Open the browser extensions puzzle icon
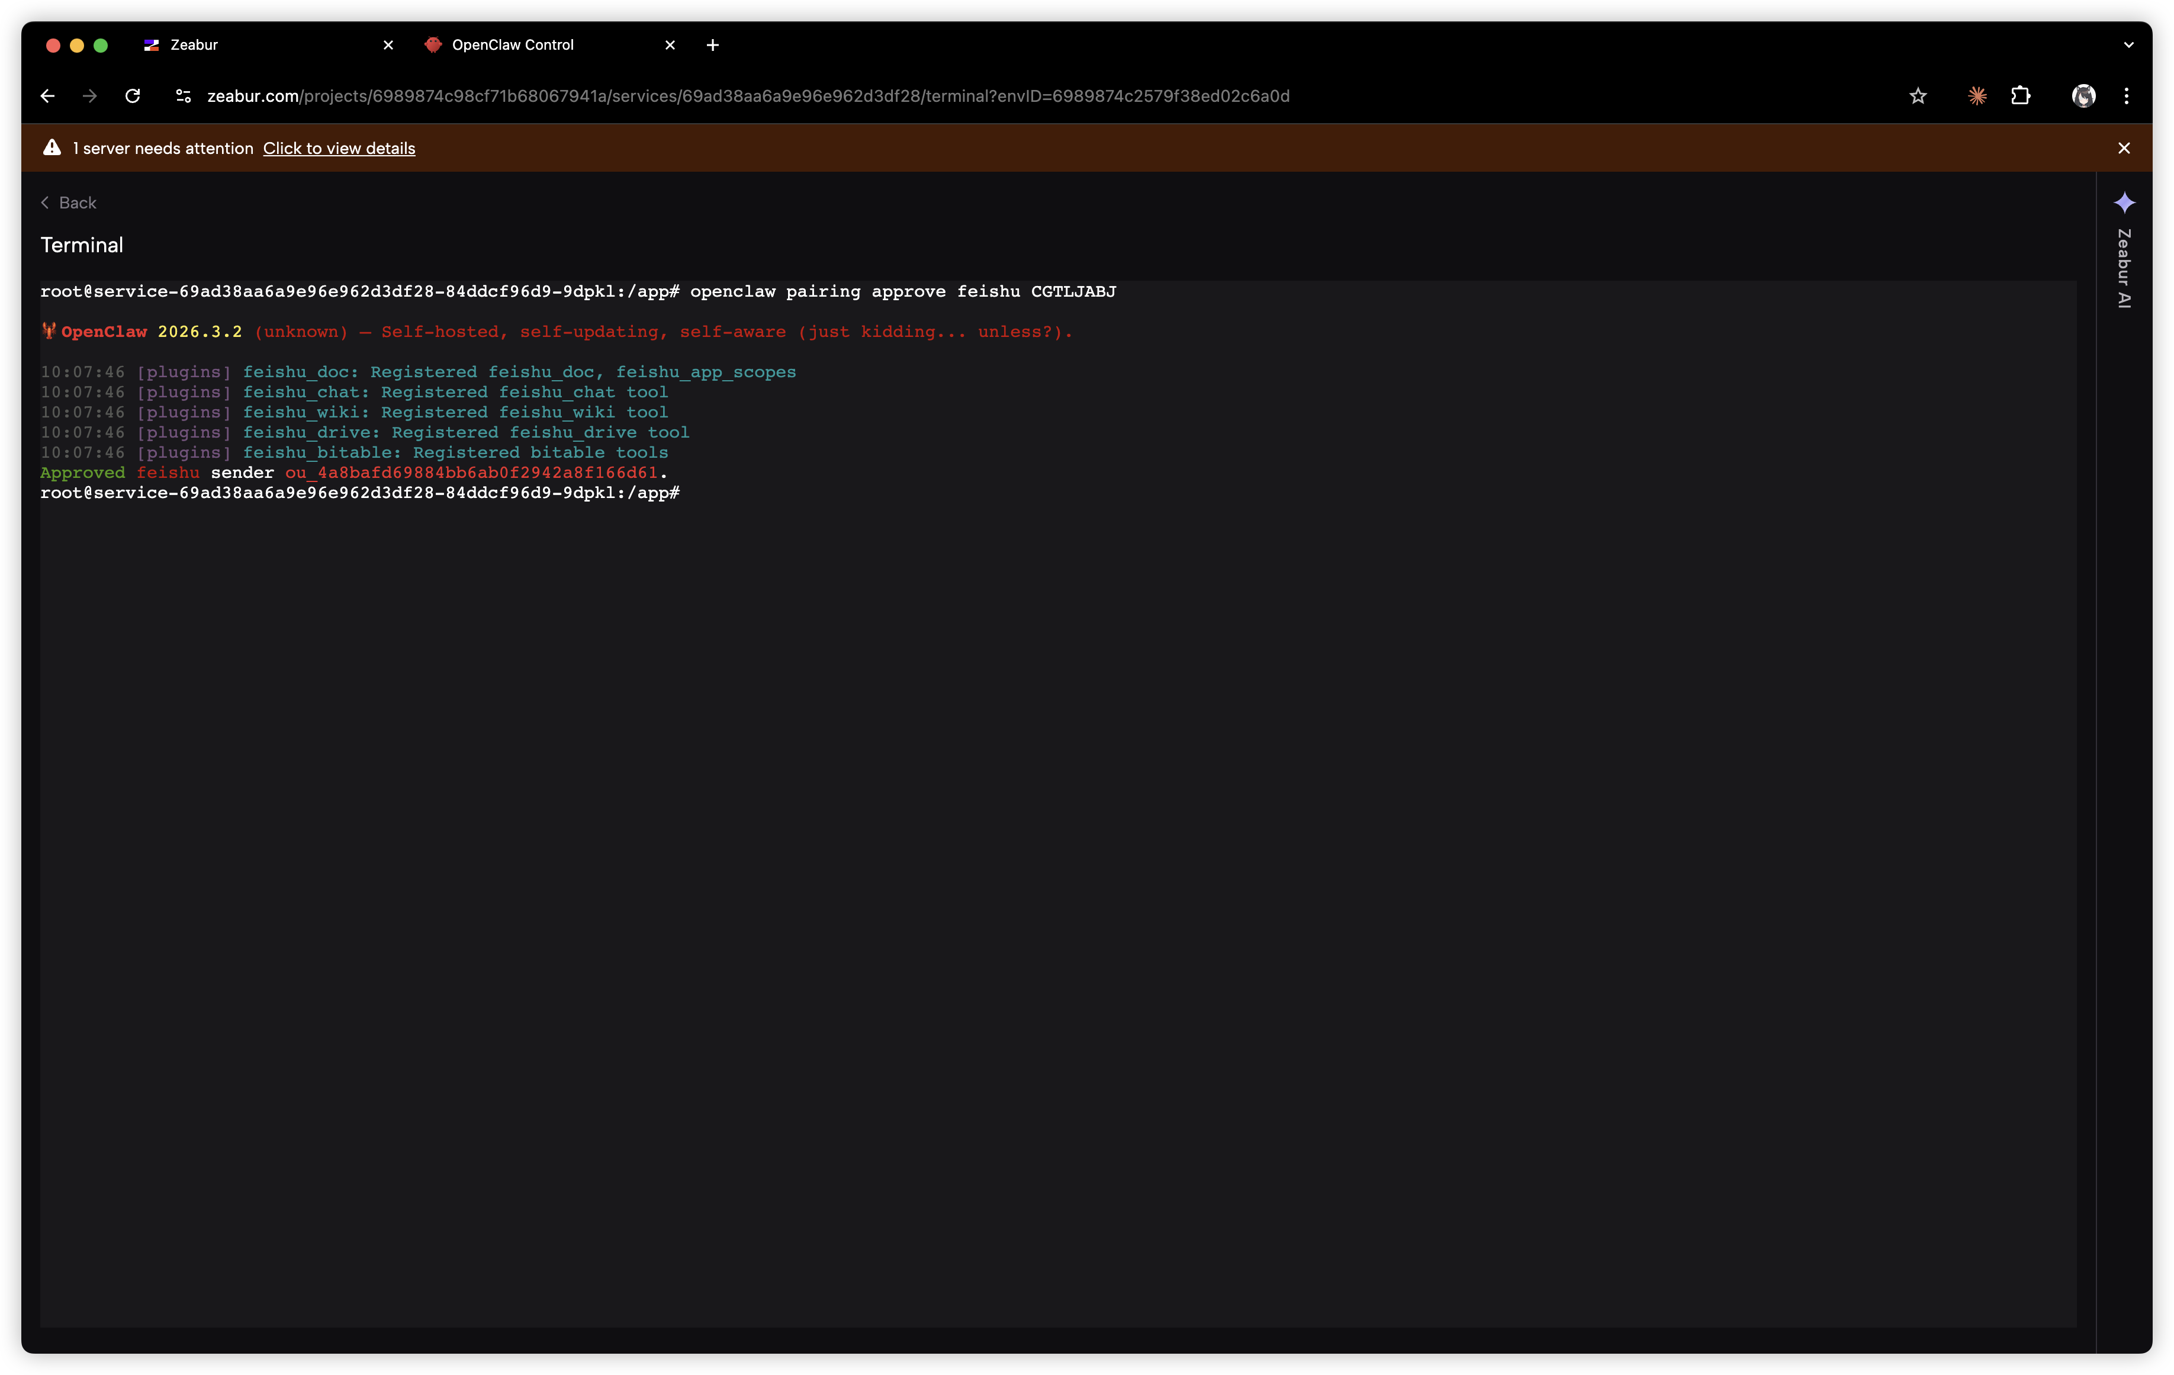The image size is (2174, 1375). point(2021,96)
